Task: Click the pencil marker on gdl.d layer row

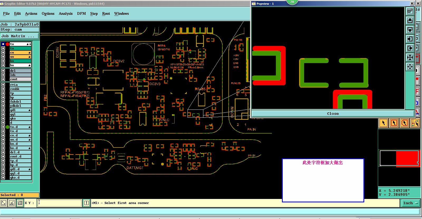Action: pos(30,169)
